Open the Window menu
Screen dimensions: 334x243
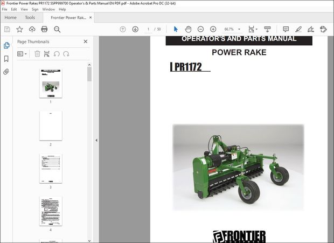pyautogui.click(x=48, y=9)
